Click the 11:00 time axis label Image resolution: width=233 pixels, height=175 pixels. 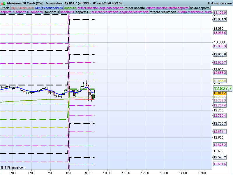tap(126, 173)
